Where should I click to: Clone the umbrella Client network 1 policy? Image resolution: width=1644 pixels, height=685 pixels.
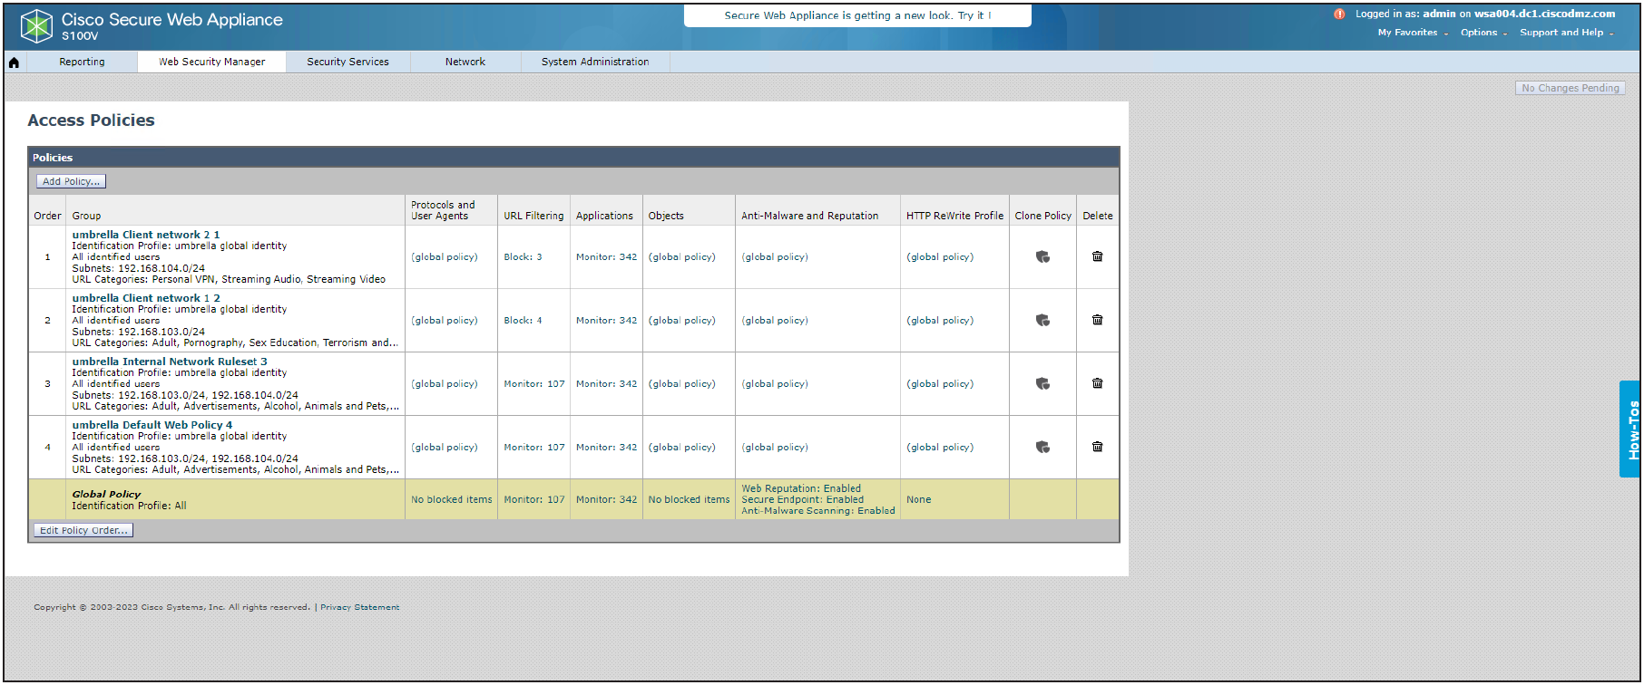[1042, 321]
